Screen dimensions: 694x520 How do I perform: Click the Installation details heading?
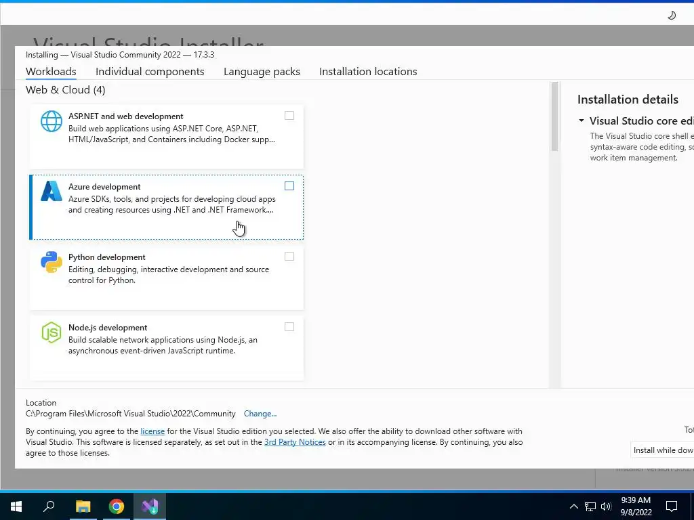pos(628,100)
